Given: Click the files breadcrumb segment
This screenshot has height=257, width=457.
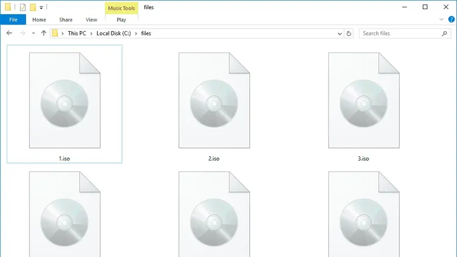Looking at the screenshot, I should click(x=146, y=34).
